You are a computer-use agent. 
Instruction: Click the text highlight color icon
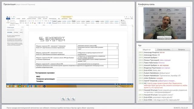pyautogui.click(x=33, y=23)
